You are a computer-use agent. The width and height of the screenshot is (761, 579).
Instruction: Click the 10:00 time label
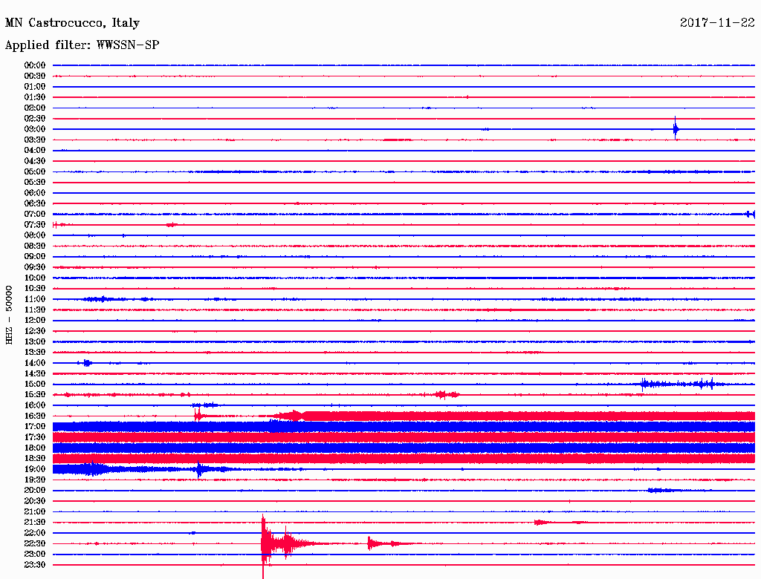pos(35,278)
